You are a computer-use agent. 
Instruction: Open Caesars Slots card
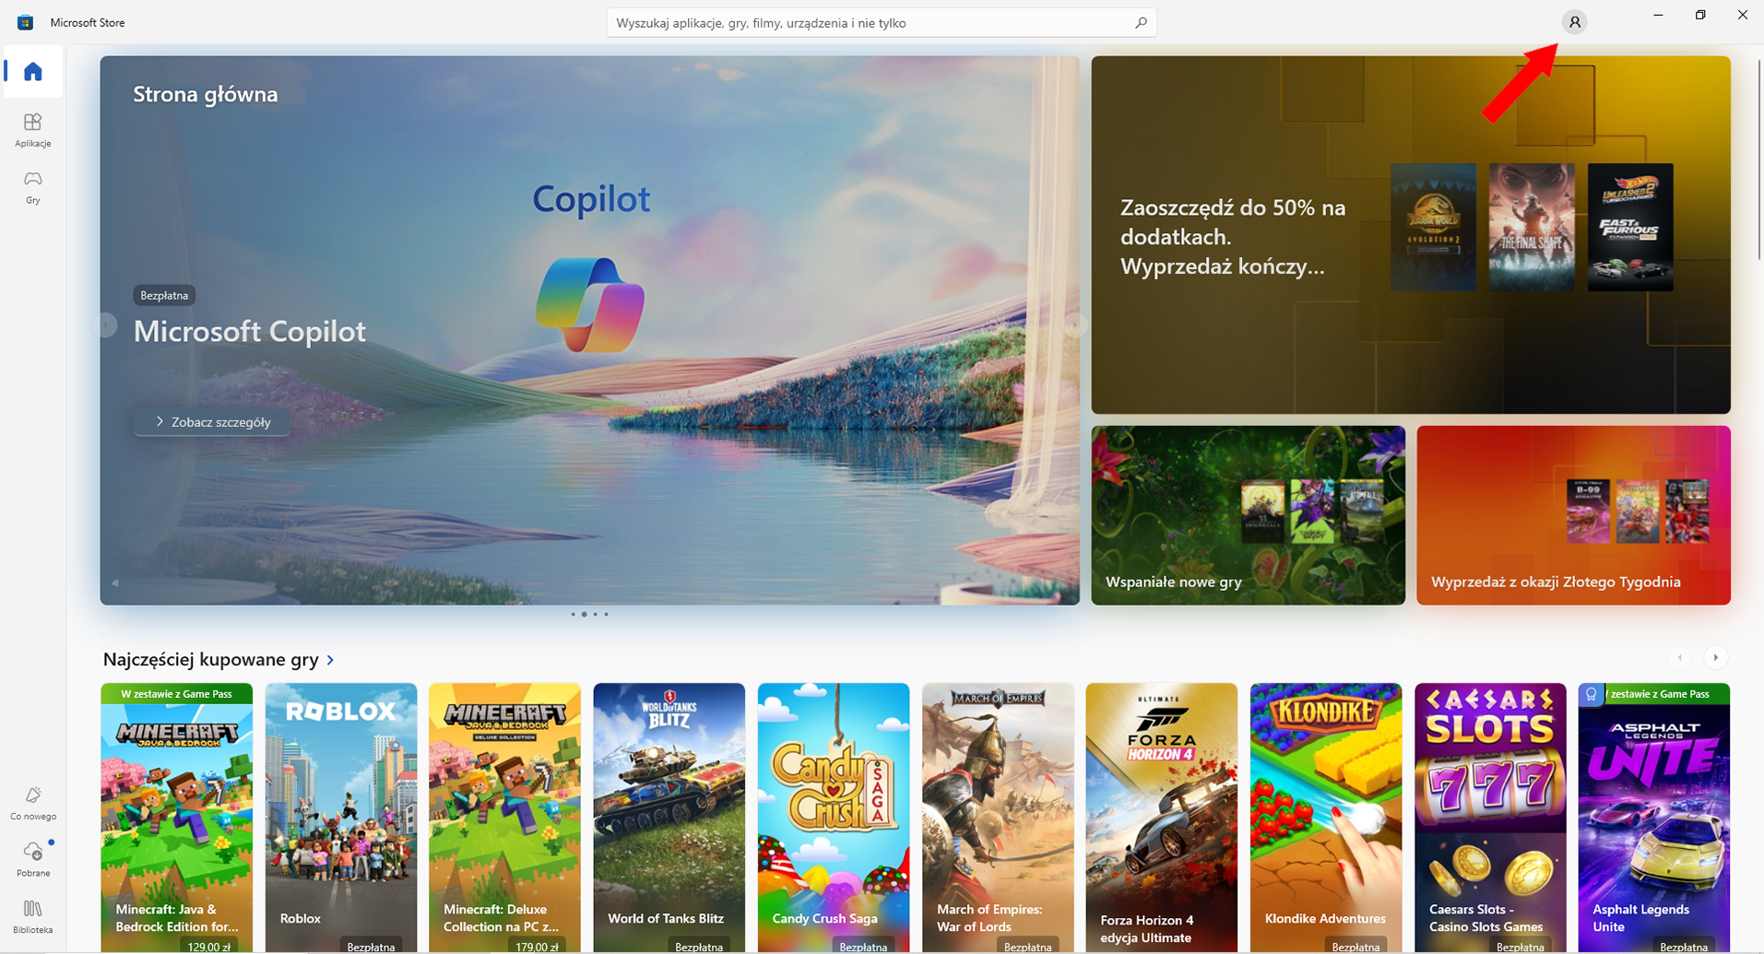[1490, 819]
